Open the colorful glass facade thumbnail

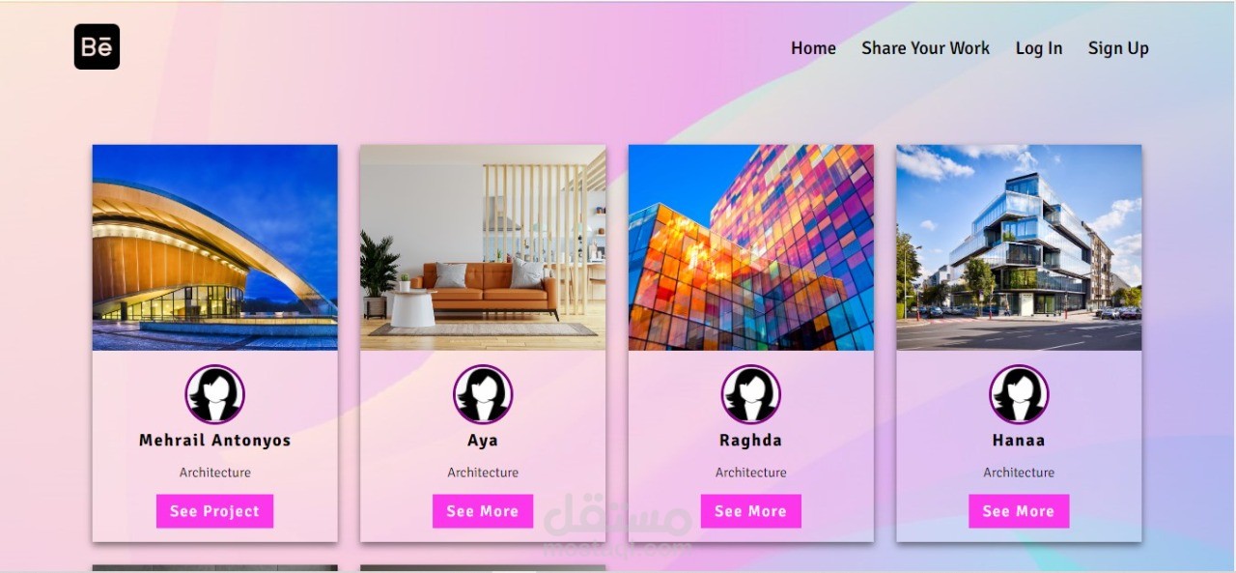pos(751,247)
